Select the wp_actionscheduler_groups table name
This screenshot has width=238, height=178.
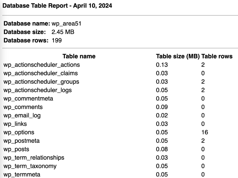point(41,82)
